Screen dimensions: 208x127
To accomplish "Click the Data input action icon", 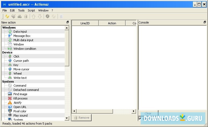I will pos(10,32).
